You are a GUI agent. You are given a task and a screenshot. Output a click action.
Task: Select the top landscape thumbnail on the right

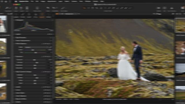tap(180, 25)
